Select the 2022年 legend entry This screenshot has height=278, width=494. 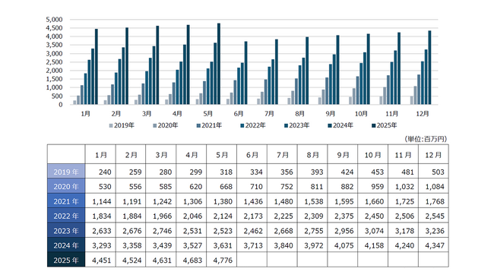252,125
